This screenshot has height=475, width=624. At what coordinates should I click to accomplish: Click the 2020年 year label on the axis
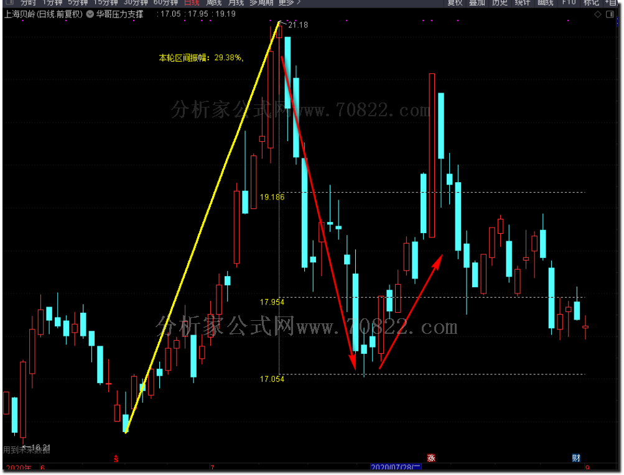coord(19,468)
